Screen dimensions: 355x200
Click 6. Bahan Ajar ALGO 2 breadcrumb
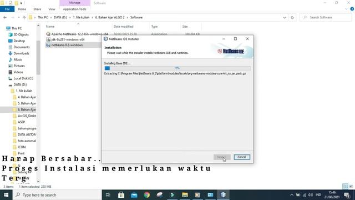[110, 17]
